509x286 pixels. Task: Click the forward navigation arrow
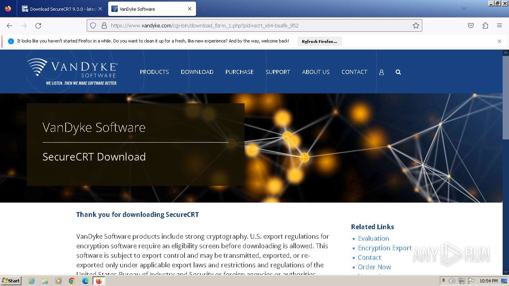click(x=24, y=25)
